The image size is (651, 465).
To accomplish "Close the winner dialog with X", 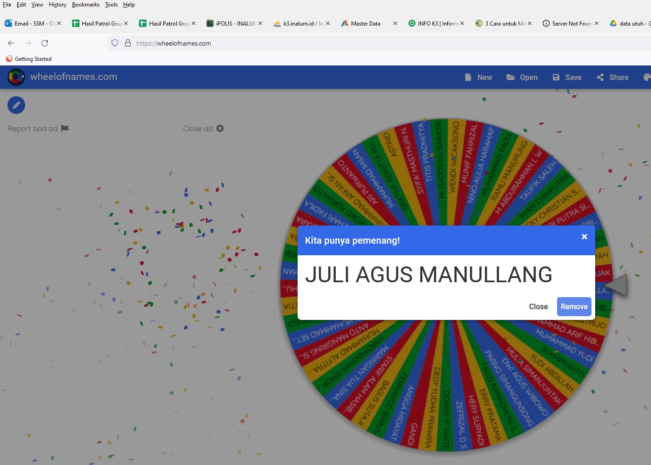I will pos(584,237).
